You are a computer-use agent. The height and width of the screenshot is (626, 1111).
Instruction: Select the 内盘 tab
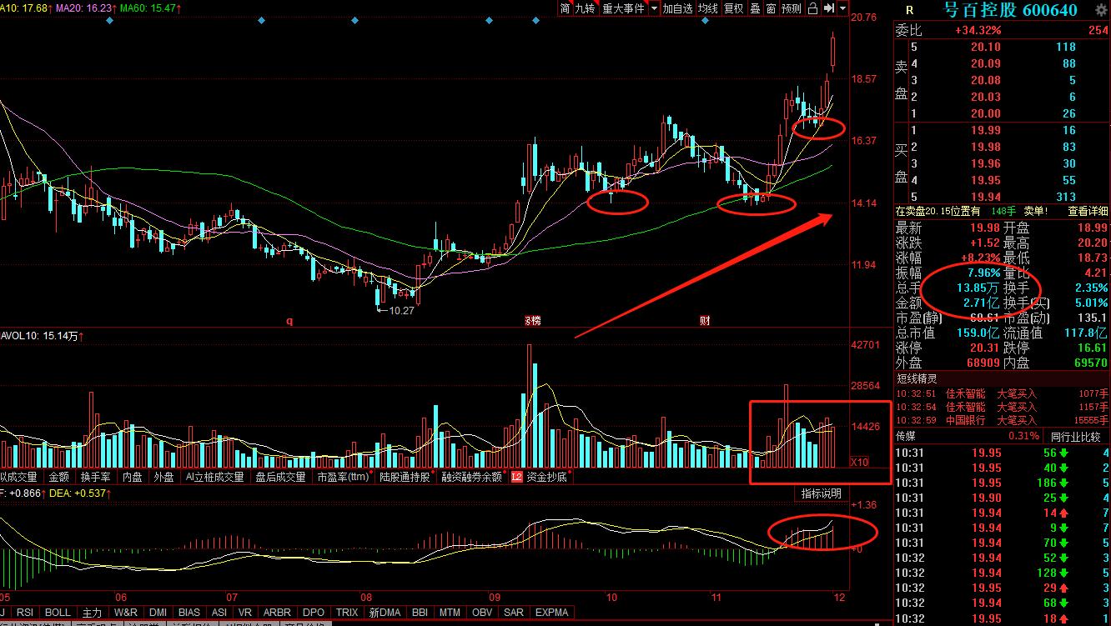coord(133,478)
